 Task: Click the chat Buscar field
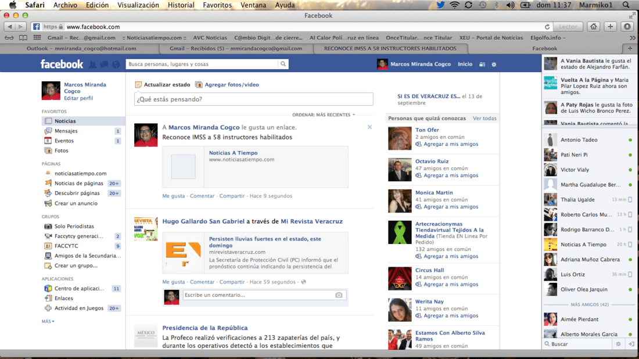578,344
